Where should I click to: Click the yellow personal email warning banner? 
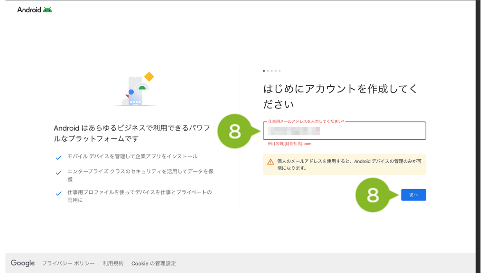coord(344,164)
